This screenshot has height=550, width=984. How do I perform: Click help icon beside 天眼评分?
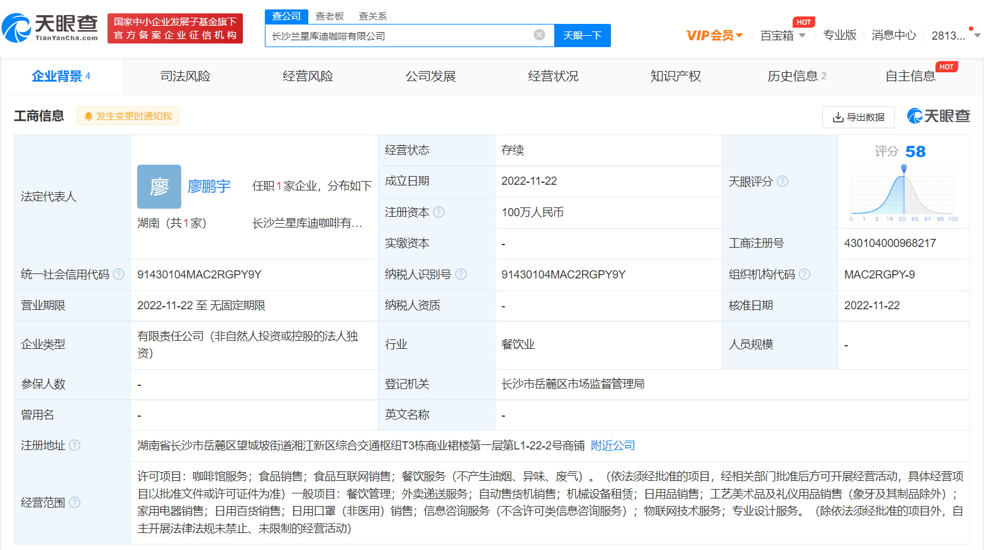point(782,182)
